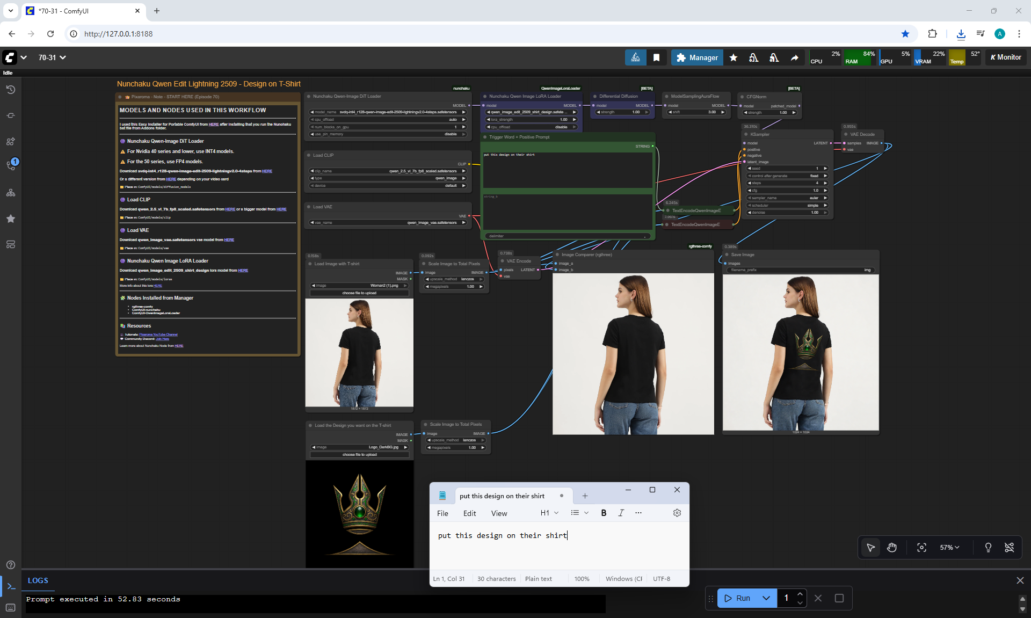Click the lightbulb focus mode icon
This screenshot has width=1031, height=618.
coord(988,547)
